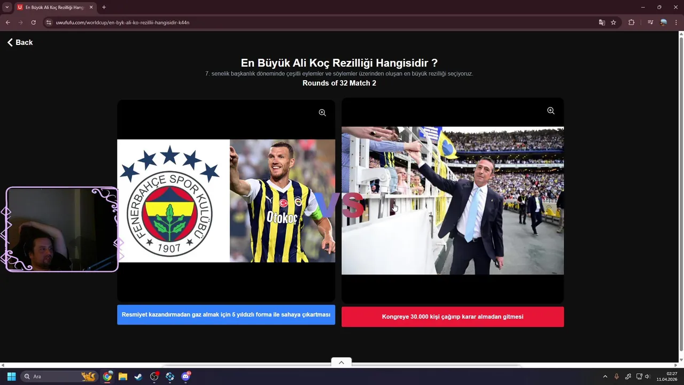Viewport: 684px width, 385px height.
Task: Click the heading 'En Büyük Ali Koç Rezilliği Hangisidir ?'
Action: [339, 63]
